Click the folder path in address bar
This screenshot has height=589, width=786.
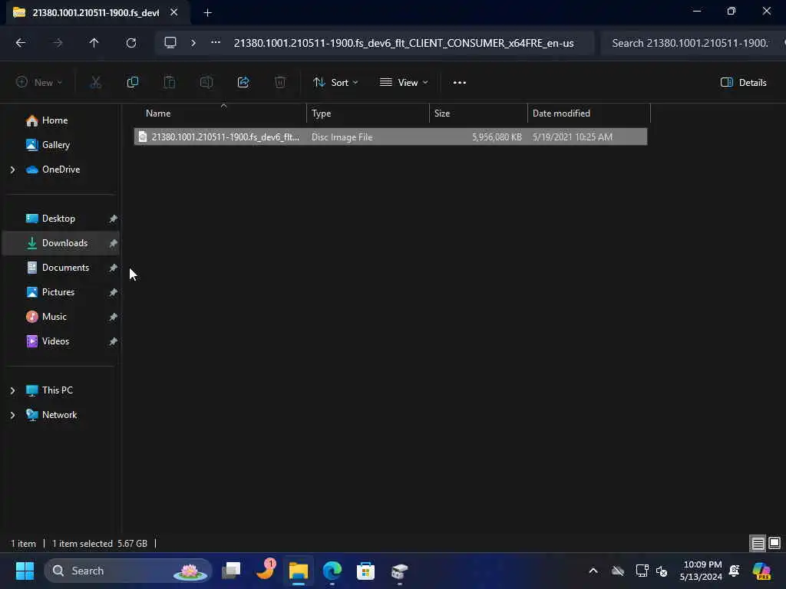[x=404, y=43]
